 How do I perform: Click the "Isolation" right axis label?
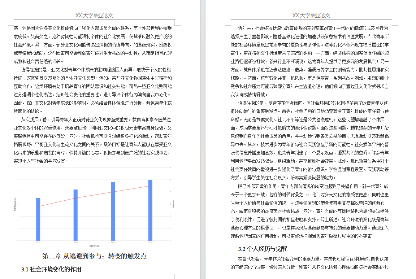[x=173, y=204]
